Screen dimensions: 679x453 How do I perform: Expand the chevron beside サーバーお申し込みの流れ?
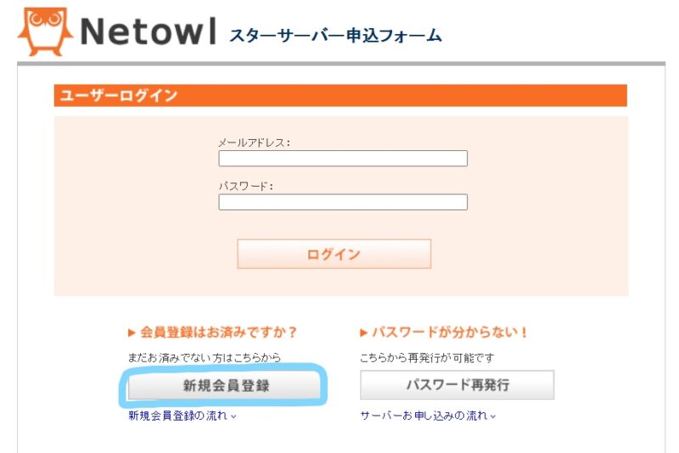(492, 417)
